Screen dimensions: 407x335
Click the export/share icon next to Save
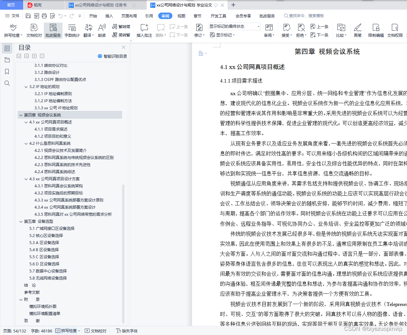[36, 16]
